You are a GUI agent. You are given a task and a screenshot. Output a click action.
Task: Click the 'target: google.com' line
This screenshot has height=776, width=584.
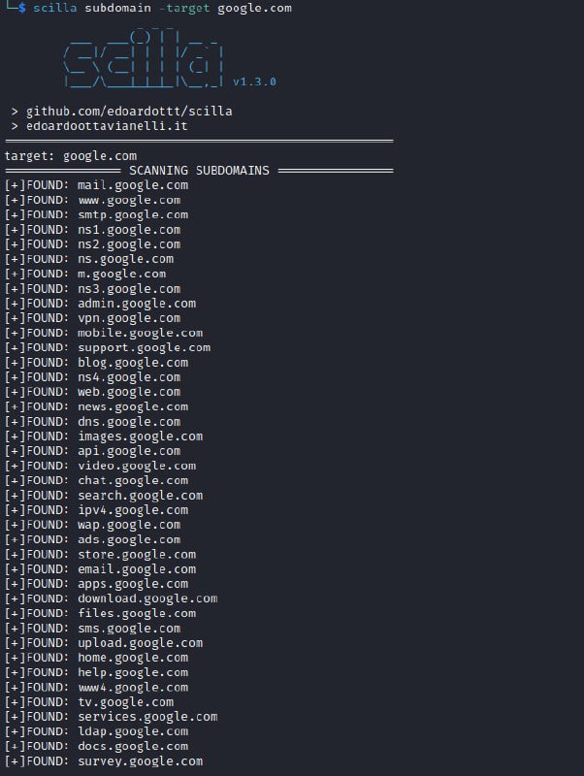71,156
